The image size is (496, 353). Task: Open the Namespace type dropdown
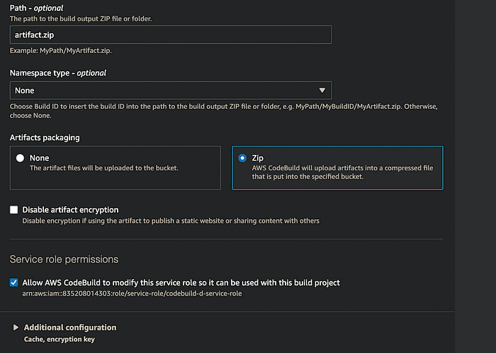(170, 90)
